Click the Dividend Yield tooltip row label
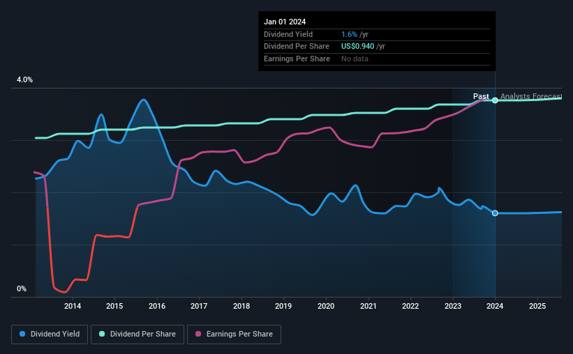573x354 pixels. click(288, 34)
